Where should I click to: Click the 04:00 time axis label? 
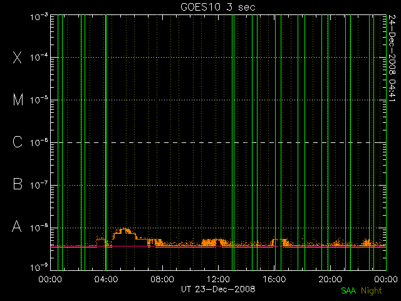[106, 279]
